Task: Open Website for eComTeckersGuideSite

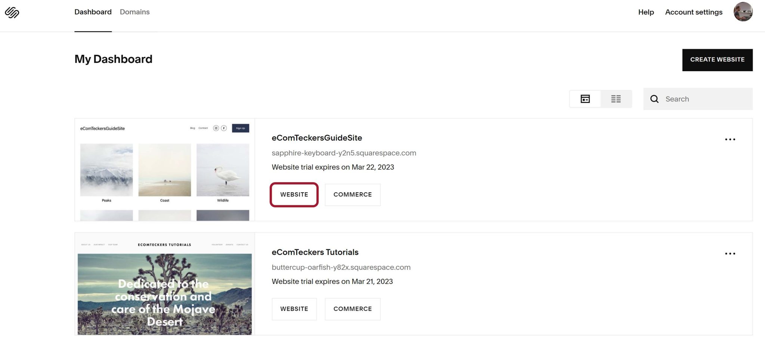Action: 294,195
